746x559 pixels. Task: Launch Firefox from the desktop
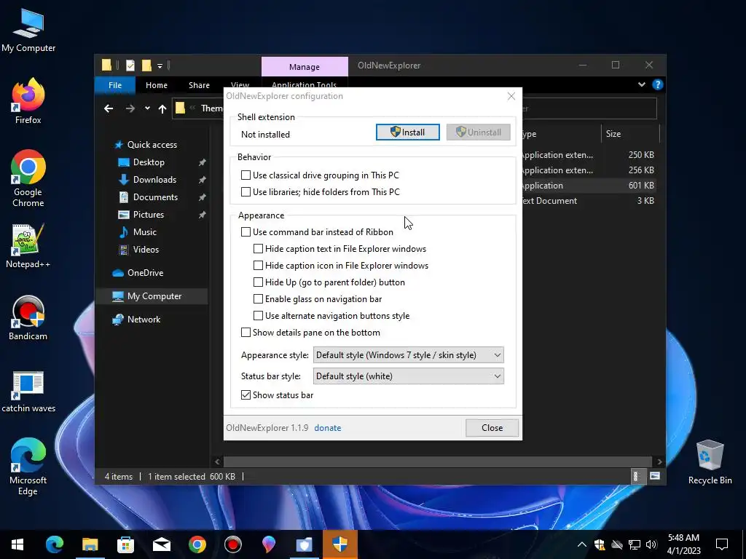[x=28, y=100]
